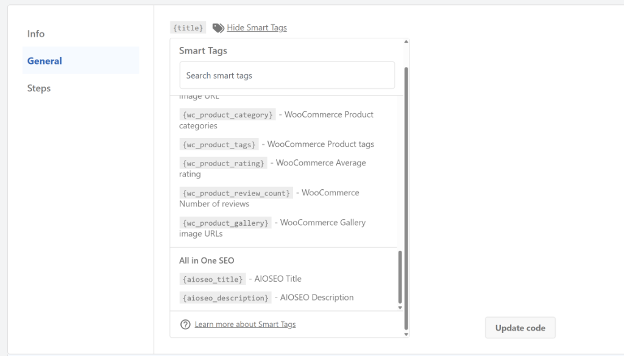The height and width of the screenshot is (356, 624).
Task: Insert the {wc_product_tags} tag
Action: click(219, 145)
